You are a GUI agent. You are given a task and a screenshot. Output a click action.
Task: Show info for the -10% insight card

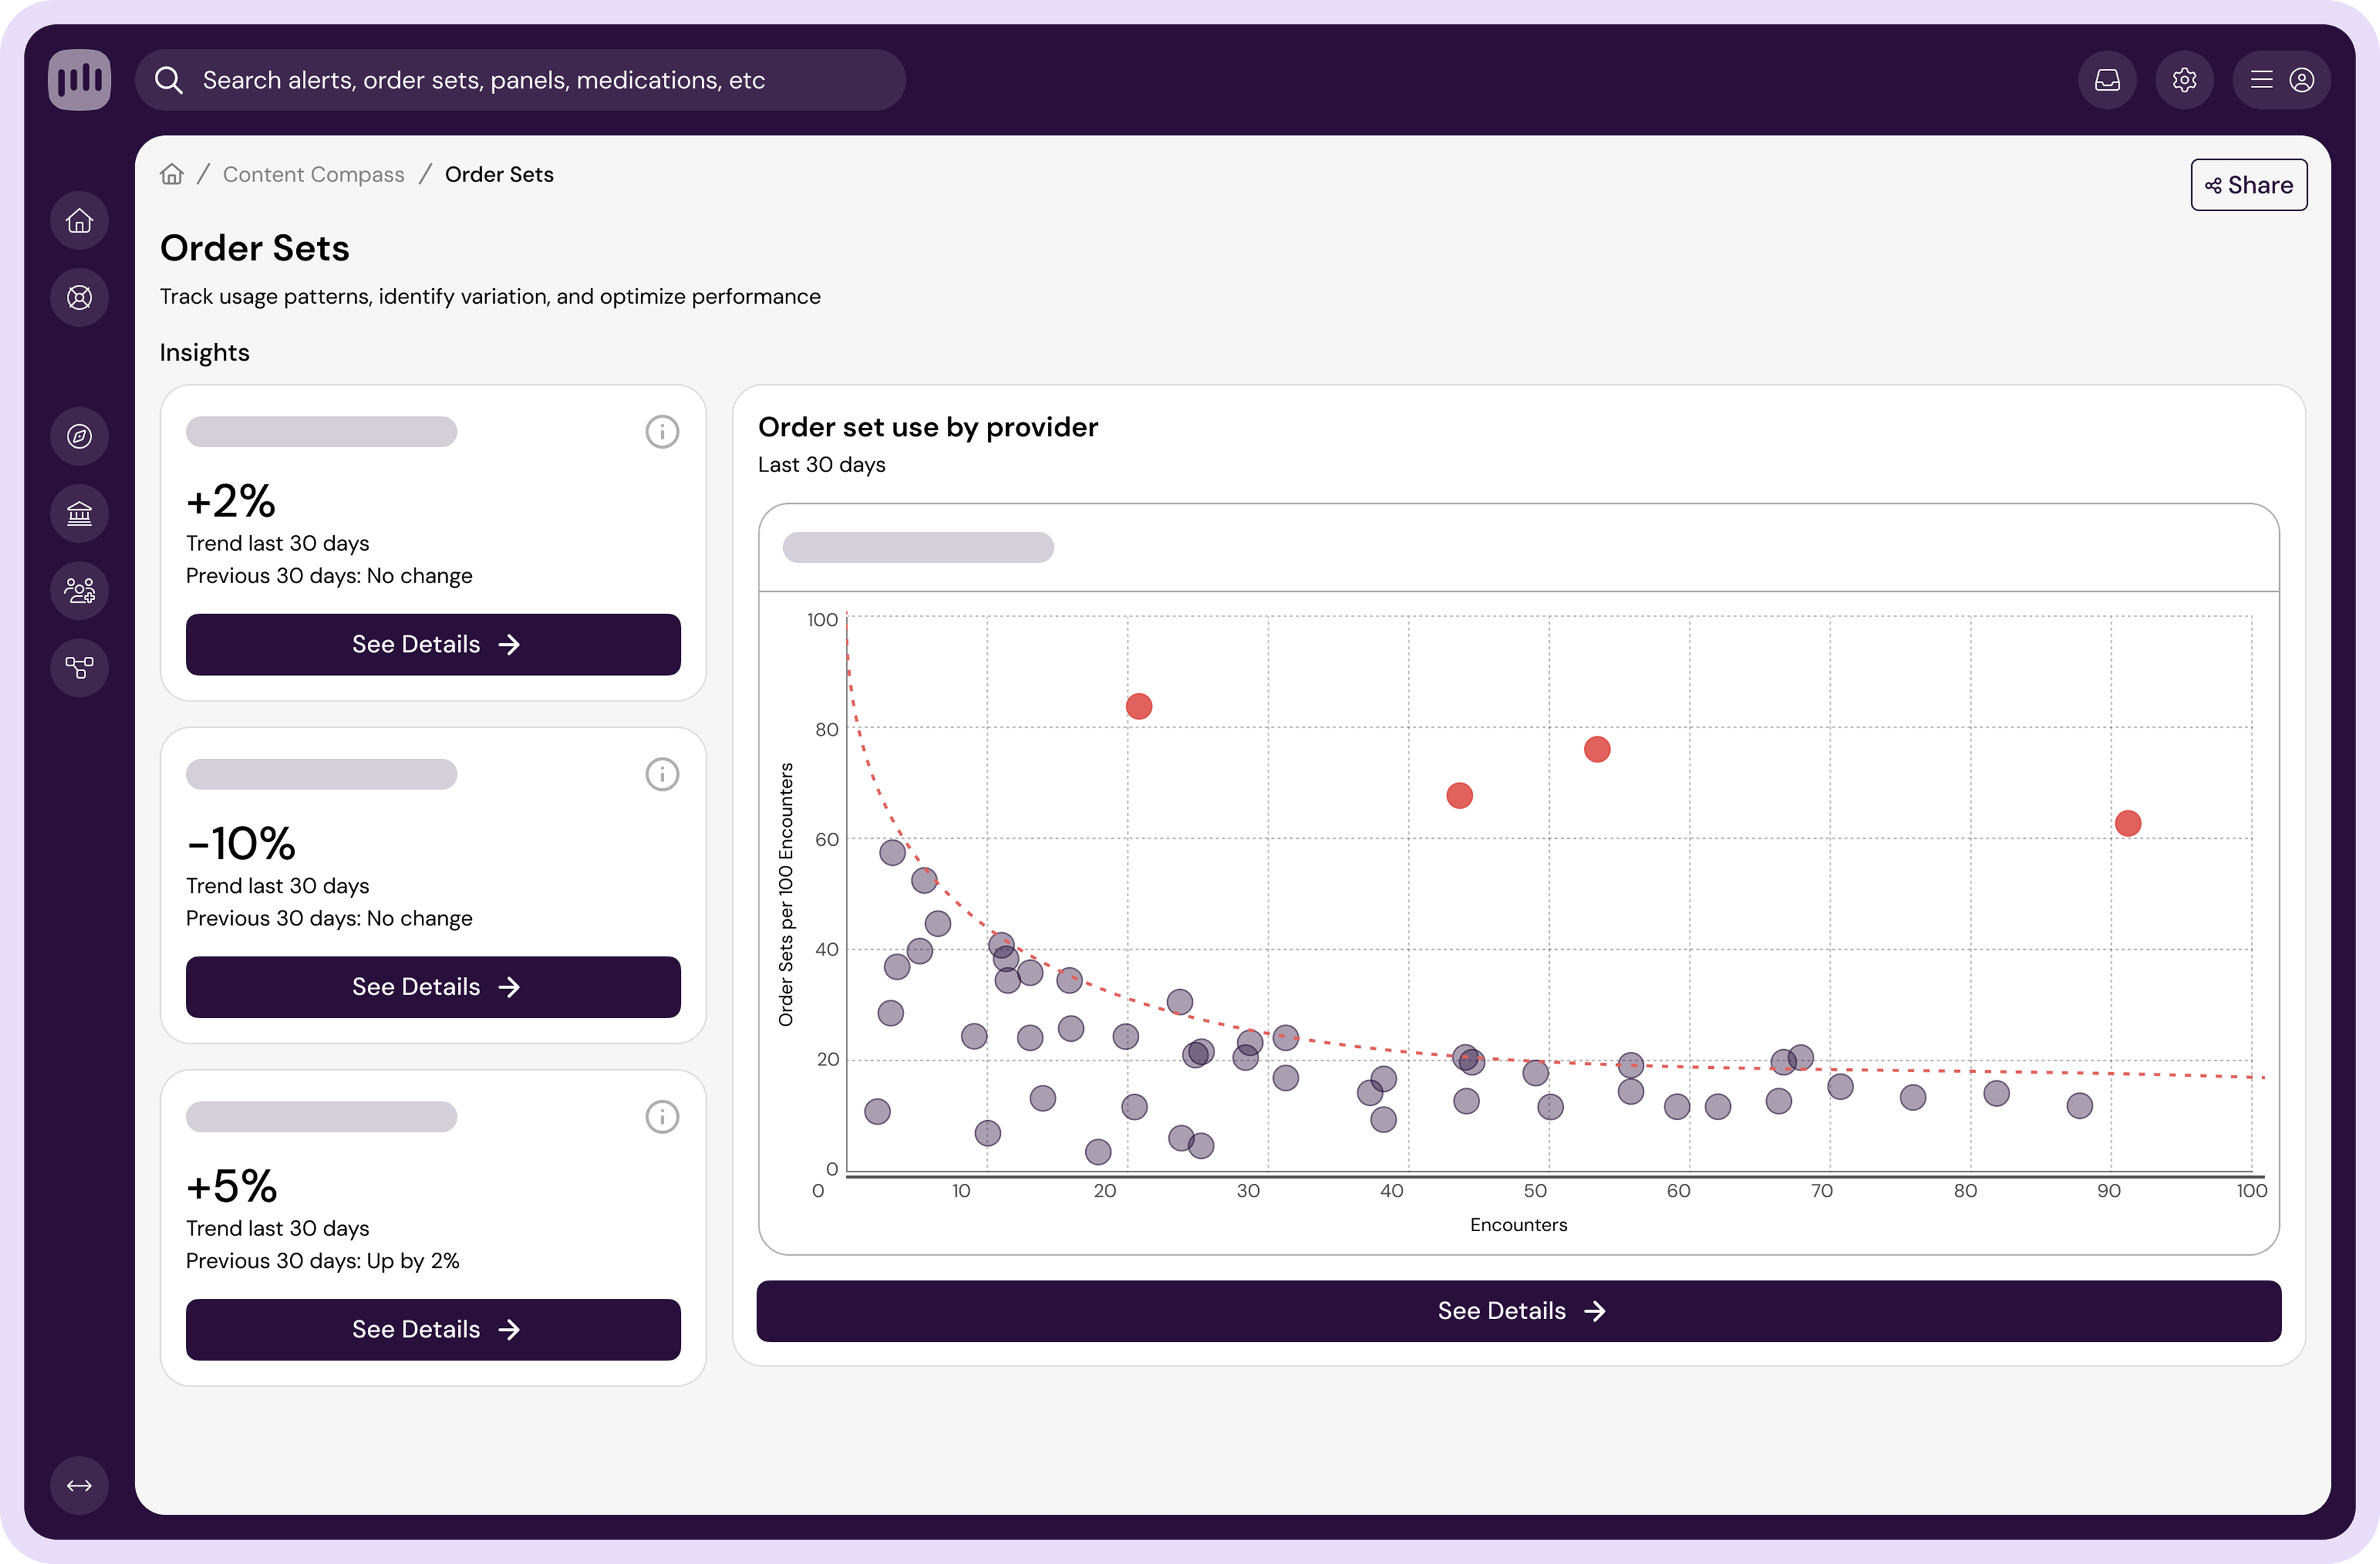(x=661, y=775)
